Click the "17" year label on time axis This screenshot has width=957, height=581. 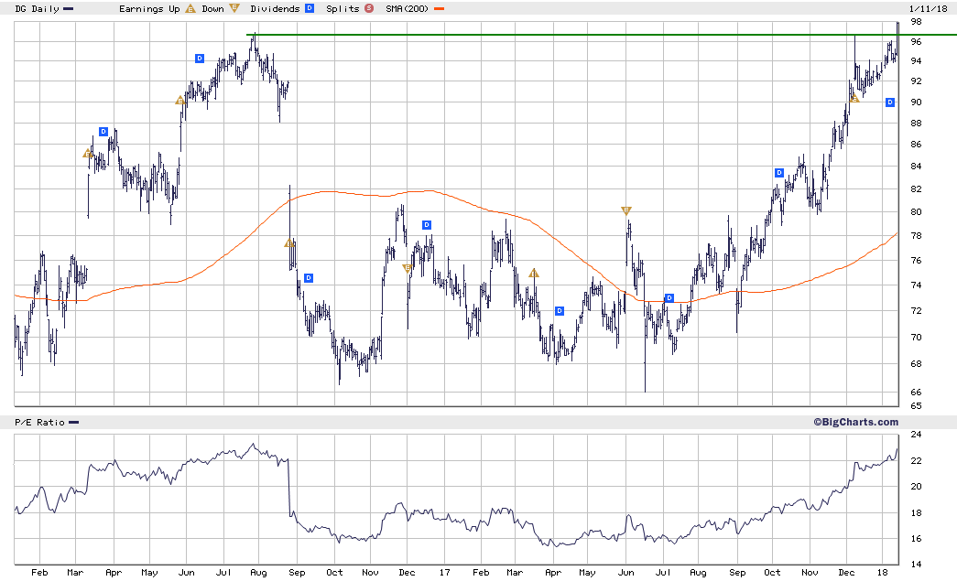coord(445,573)
